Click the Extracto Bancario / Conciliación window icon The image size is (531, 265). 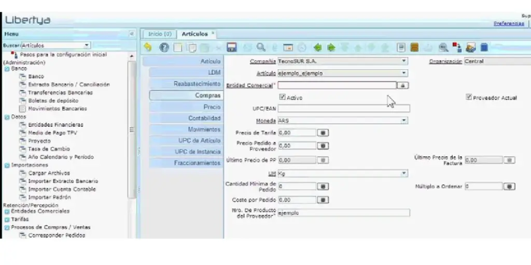coord(22,84)
